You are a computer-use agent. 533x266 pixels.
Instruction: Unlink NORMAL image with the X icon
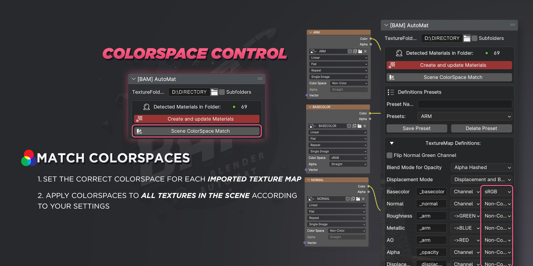tap(363, 199)
